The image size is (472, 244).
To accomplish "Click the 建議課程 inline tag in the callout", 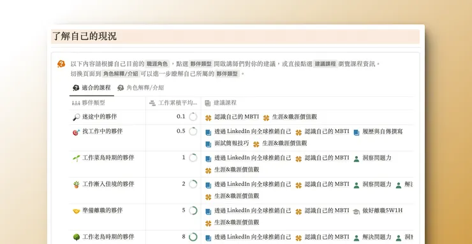I will (x=325, y=64).
